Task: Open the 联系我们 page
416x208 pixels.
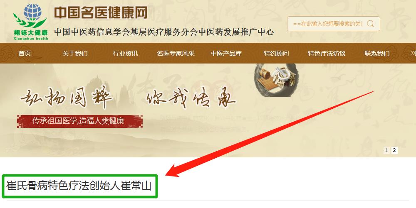Action: coord(377,54)
